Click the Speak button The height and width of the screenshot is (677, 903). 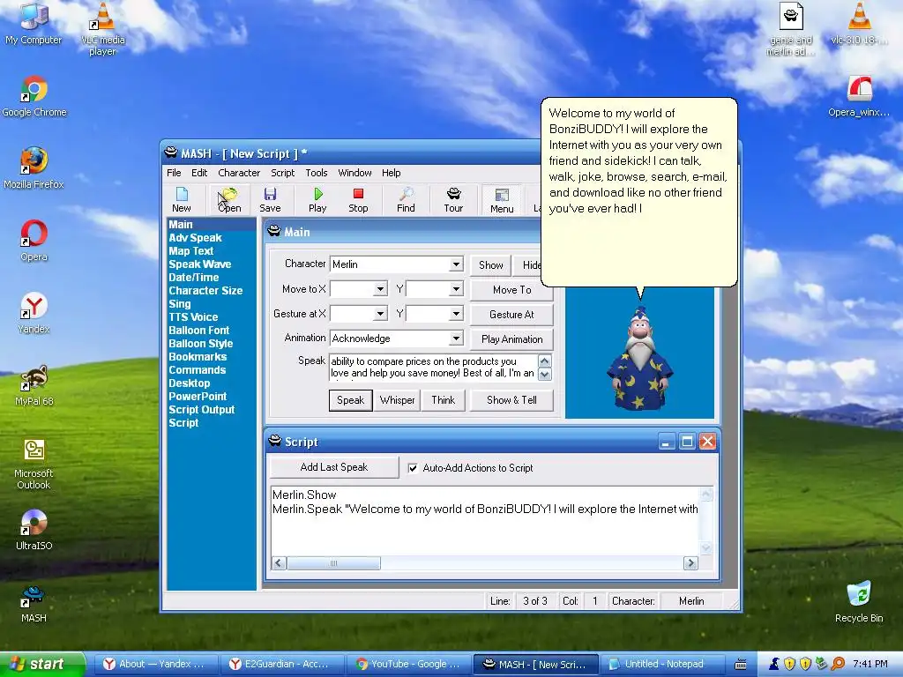tap(351, 400)
